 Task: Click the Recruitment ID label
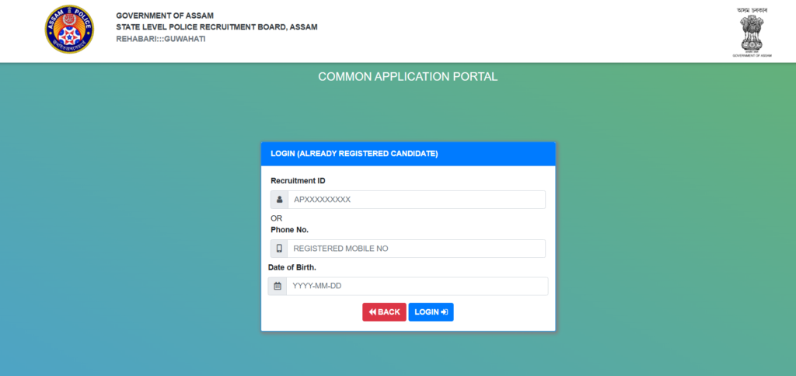point(298,181)
